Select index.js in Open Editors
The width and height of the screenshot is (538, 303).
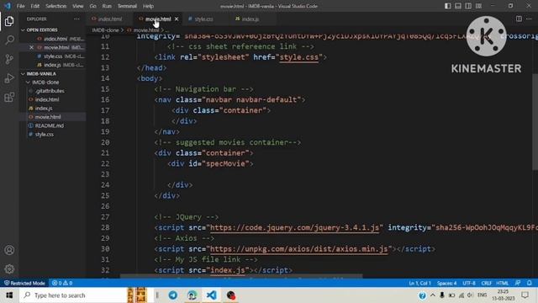(52, 65)
